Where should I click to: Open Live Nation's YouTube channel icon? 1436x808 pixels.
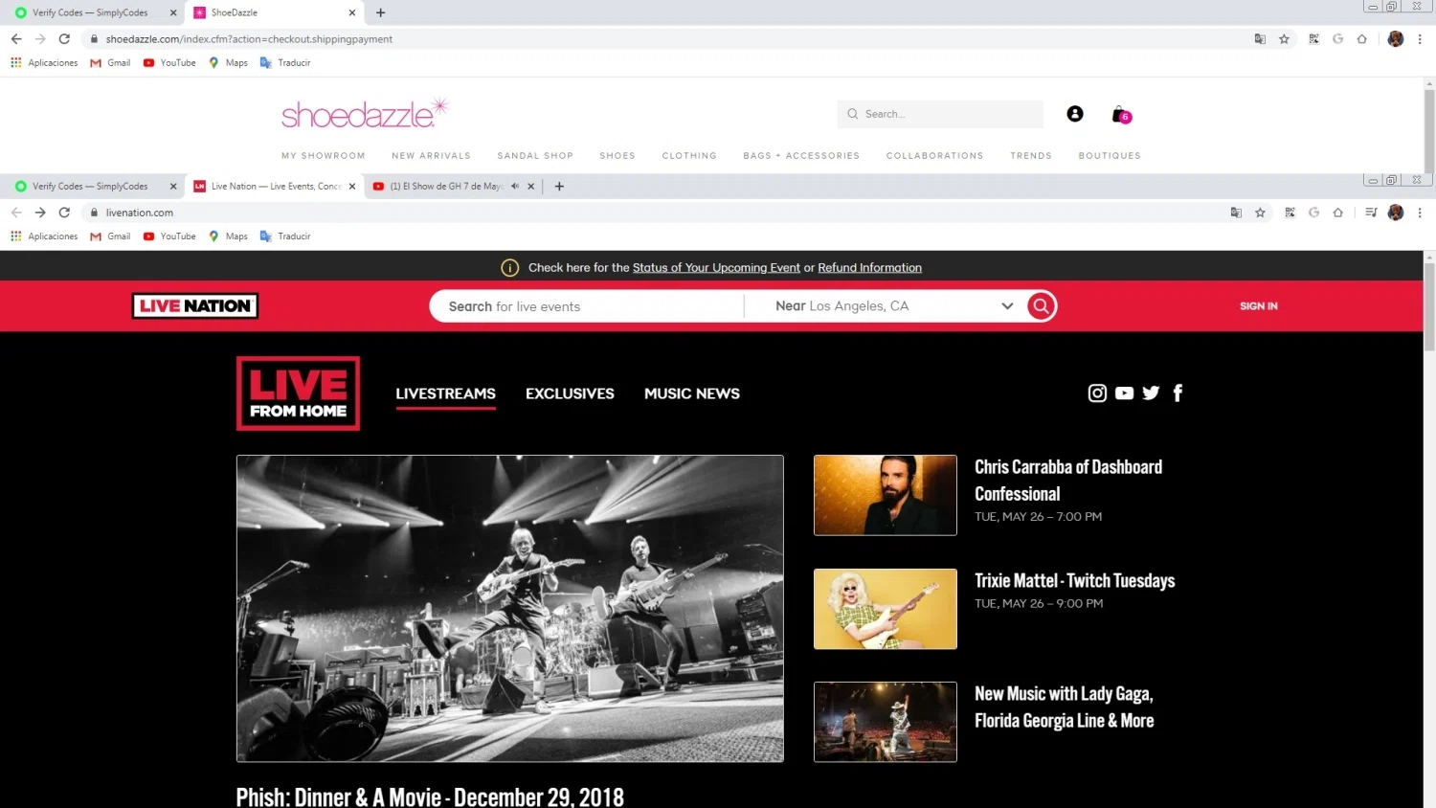pos(1124,393)
